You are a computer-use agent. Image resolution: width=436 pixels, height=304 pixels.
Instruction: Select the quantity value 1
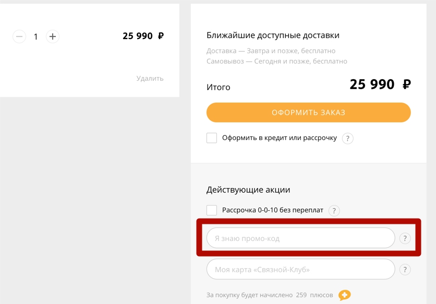tap(36, 36)
